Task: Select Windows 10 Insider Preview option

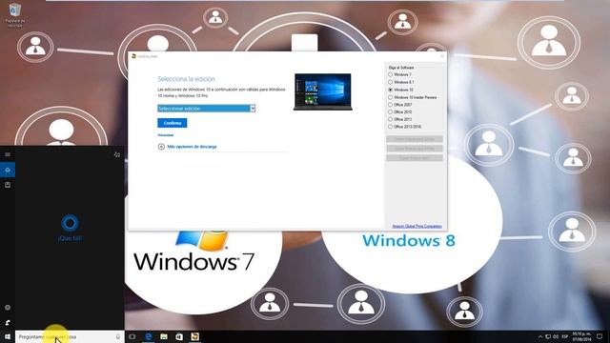Action: [390, 97]
